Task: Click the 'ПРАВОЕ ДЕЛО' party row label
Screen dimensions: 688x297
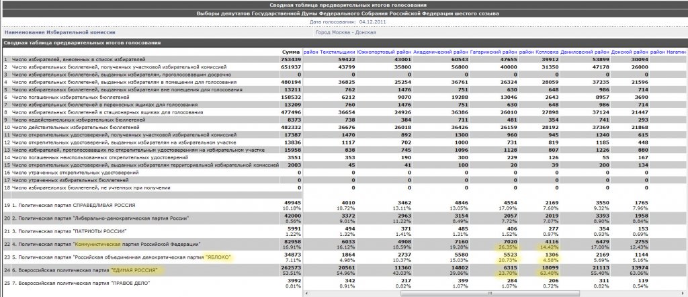Action: point(81,283)
